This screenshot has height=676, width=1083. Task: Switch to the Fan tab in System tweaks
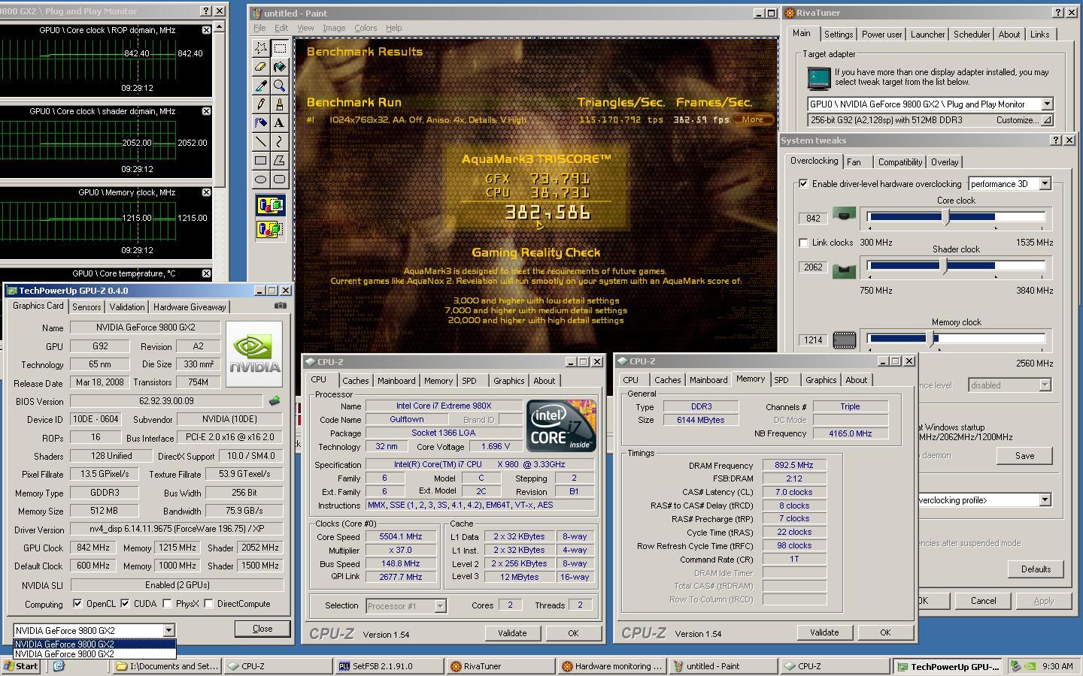click(x=854, y=161)
